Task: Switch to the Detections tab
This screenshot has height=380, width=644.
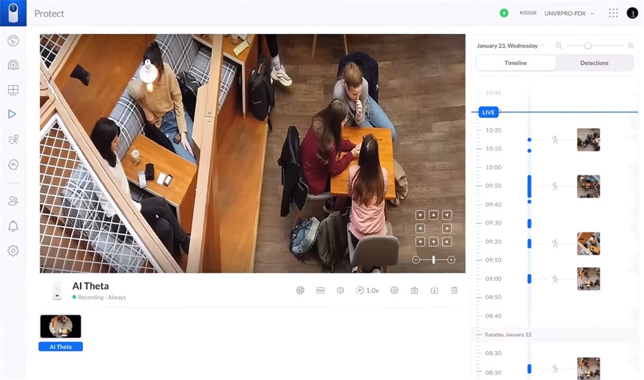Action: [594, 63]
